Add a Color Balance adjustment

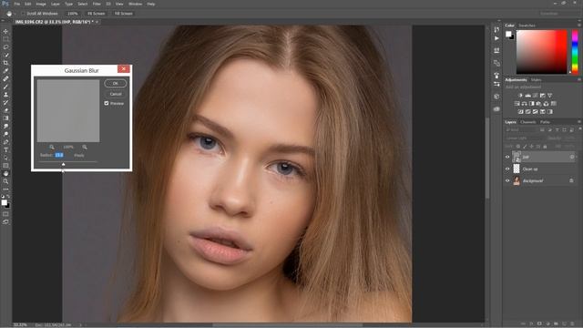(x=525, y=104)
